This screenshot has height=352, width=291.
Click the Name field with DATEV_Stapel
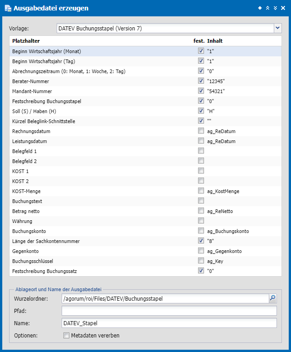pyautogui.click(x=169, y=323)
